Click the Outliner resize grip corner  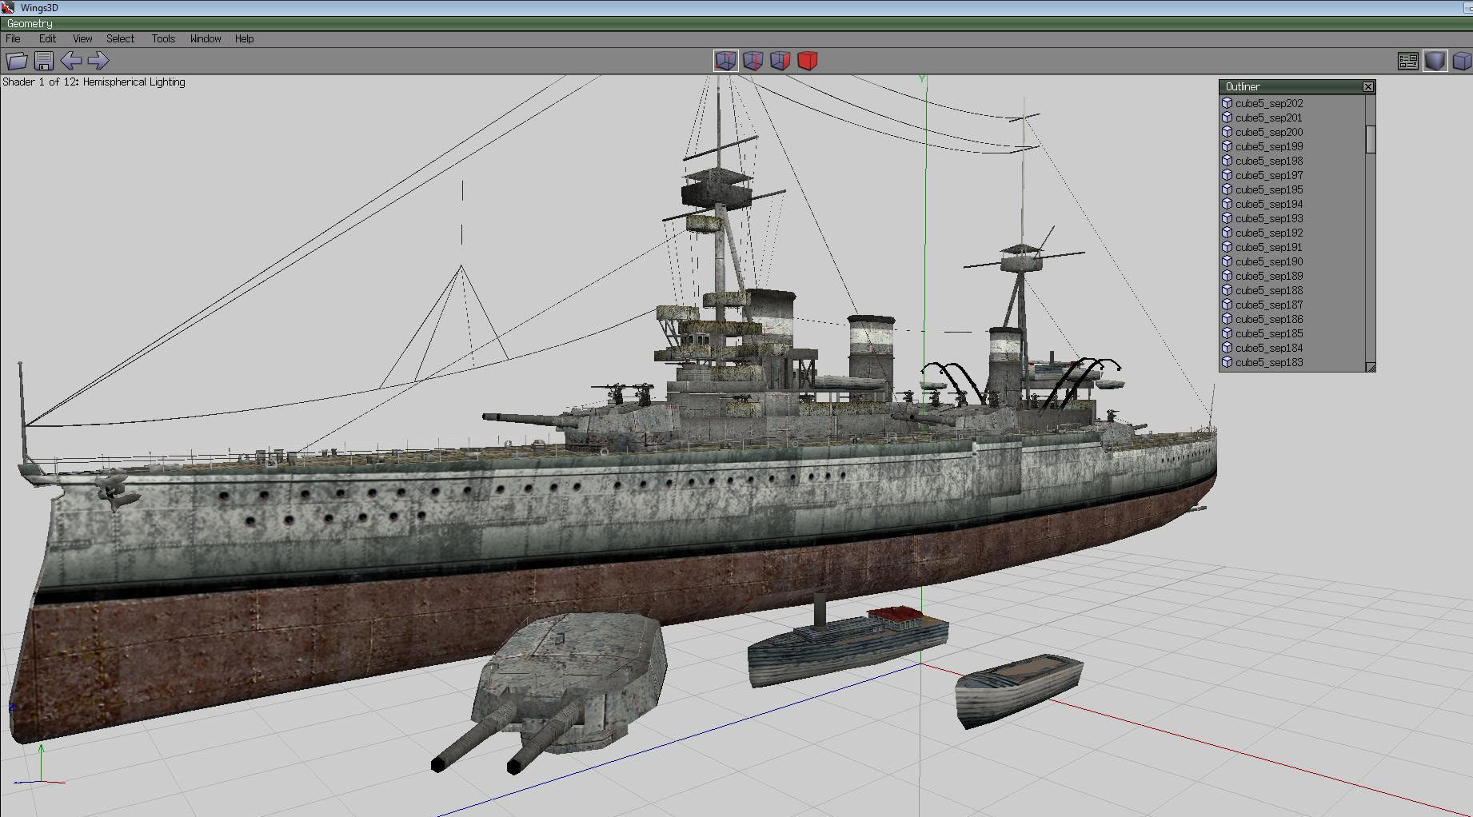pos(1371,367)
